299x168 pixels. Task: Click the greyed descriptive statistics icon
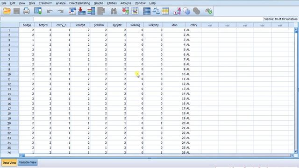pos(101,11)
